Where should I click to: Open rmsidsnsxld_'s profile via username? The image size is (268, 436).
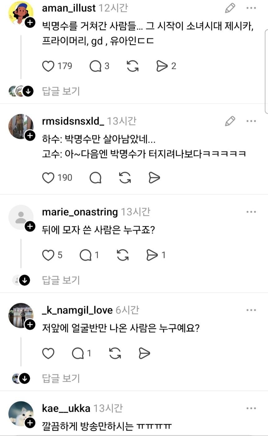(x=73, y=121)
